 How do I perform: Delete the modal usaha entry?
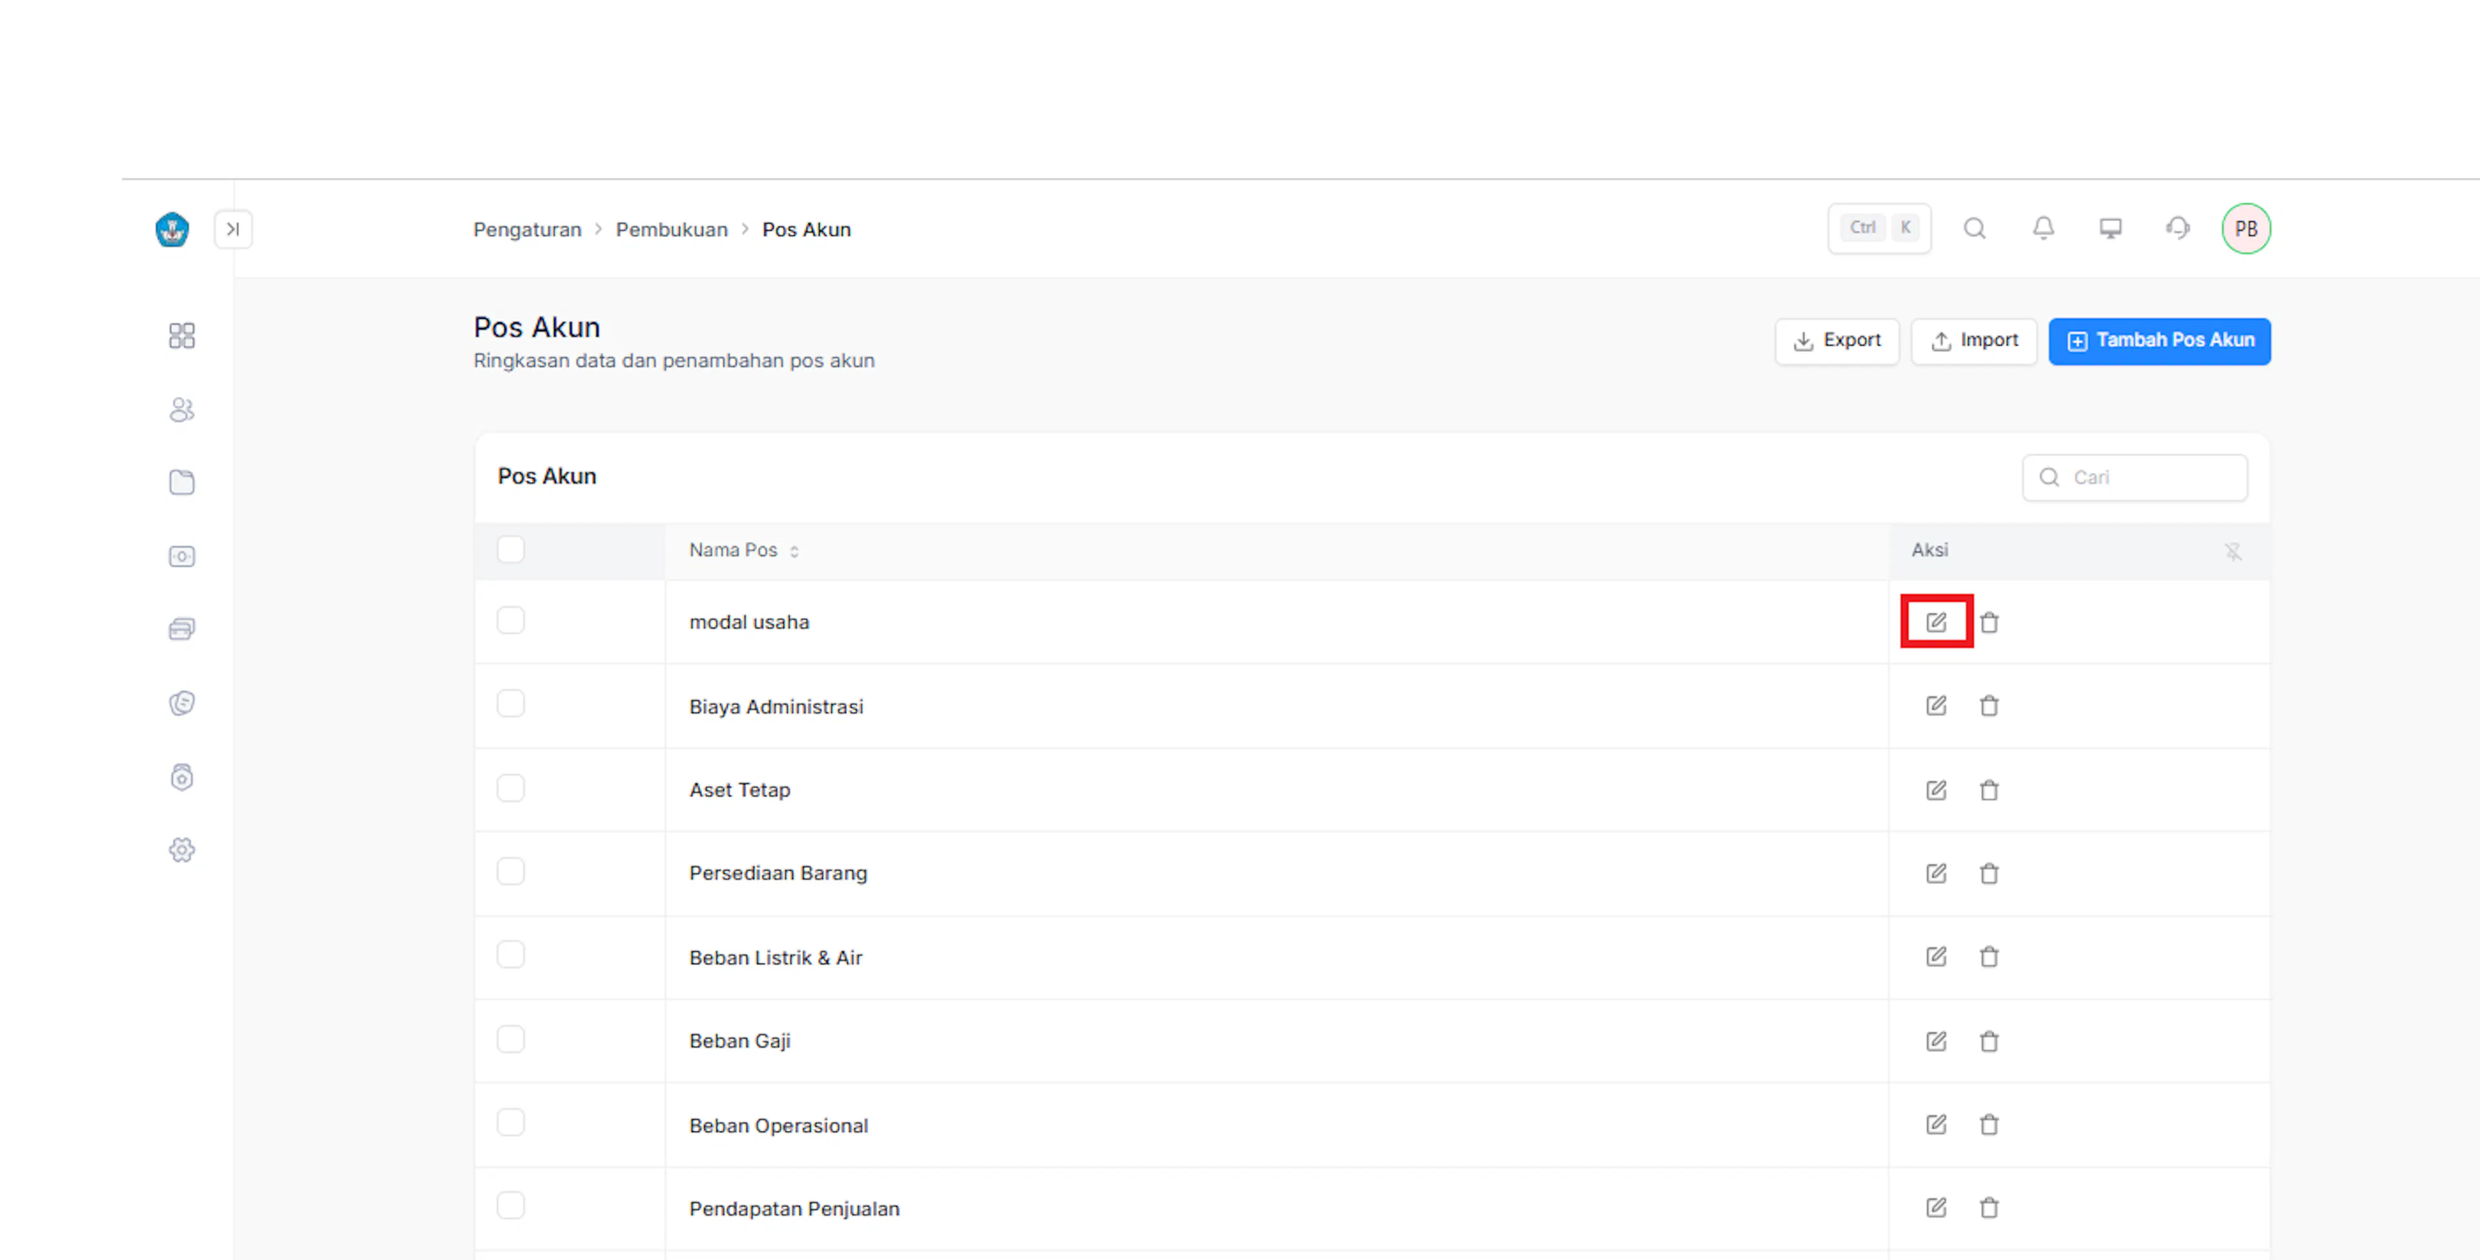click(x=1989, y=623)
